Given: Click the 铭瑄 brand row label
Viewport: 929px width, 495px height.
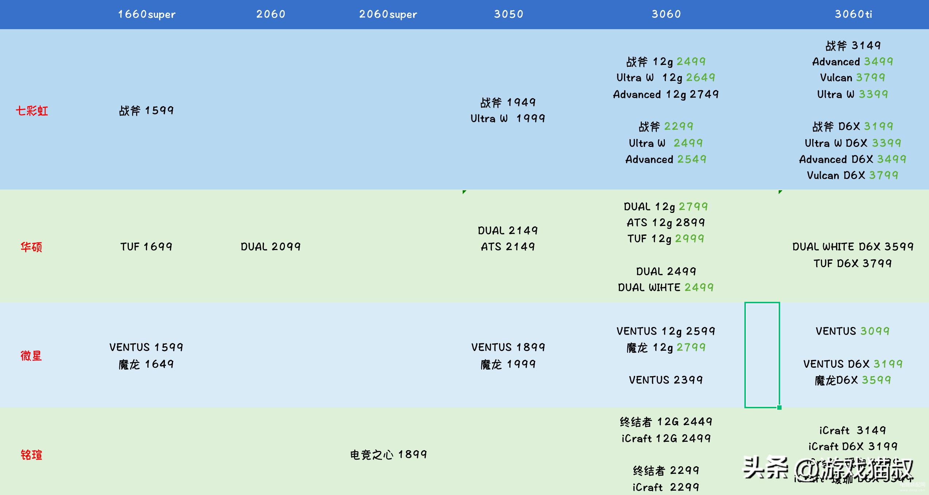Looking at the screenshot, I should tap(31, 455).
